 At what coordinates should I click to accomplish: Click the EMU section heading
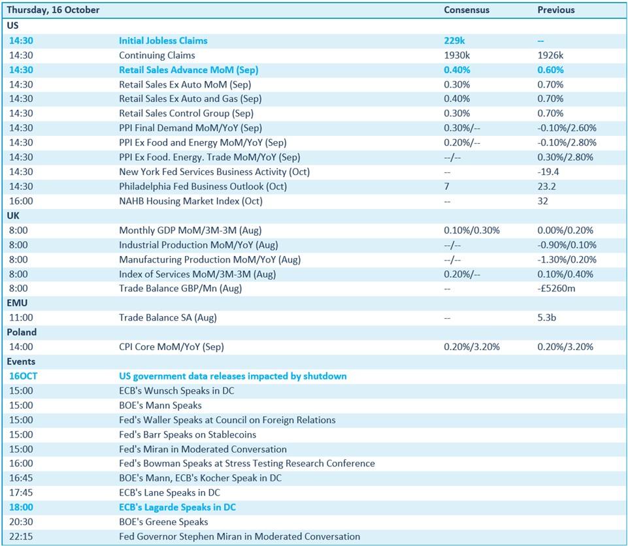coord(18,303)
